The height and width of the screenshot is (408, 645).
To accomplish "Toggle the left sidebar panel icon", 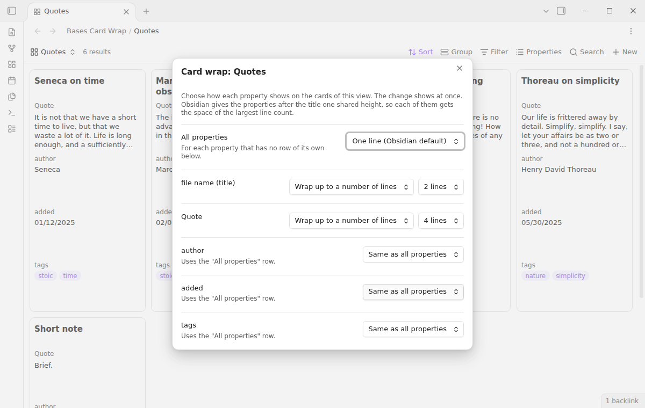I will [x=12, y=11].
